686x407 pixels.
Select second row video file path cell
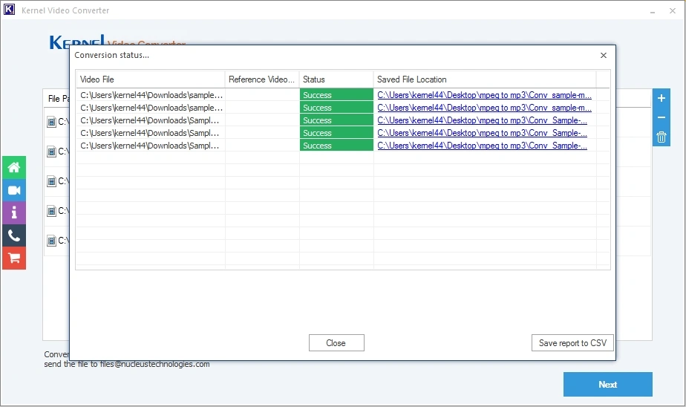(151, 108)
